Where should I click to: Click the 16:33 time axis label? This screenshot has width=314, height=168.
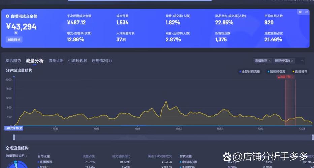(x=179, y=129)
